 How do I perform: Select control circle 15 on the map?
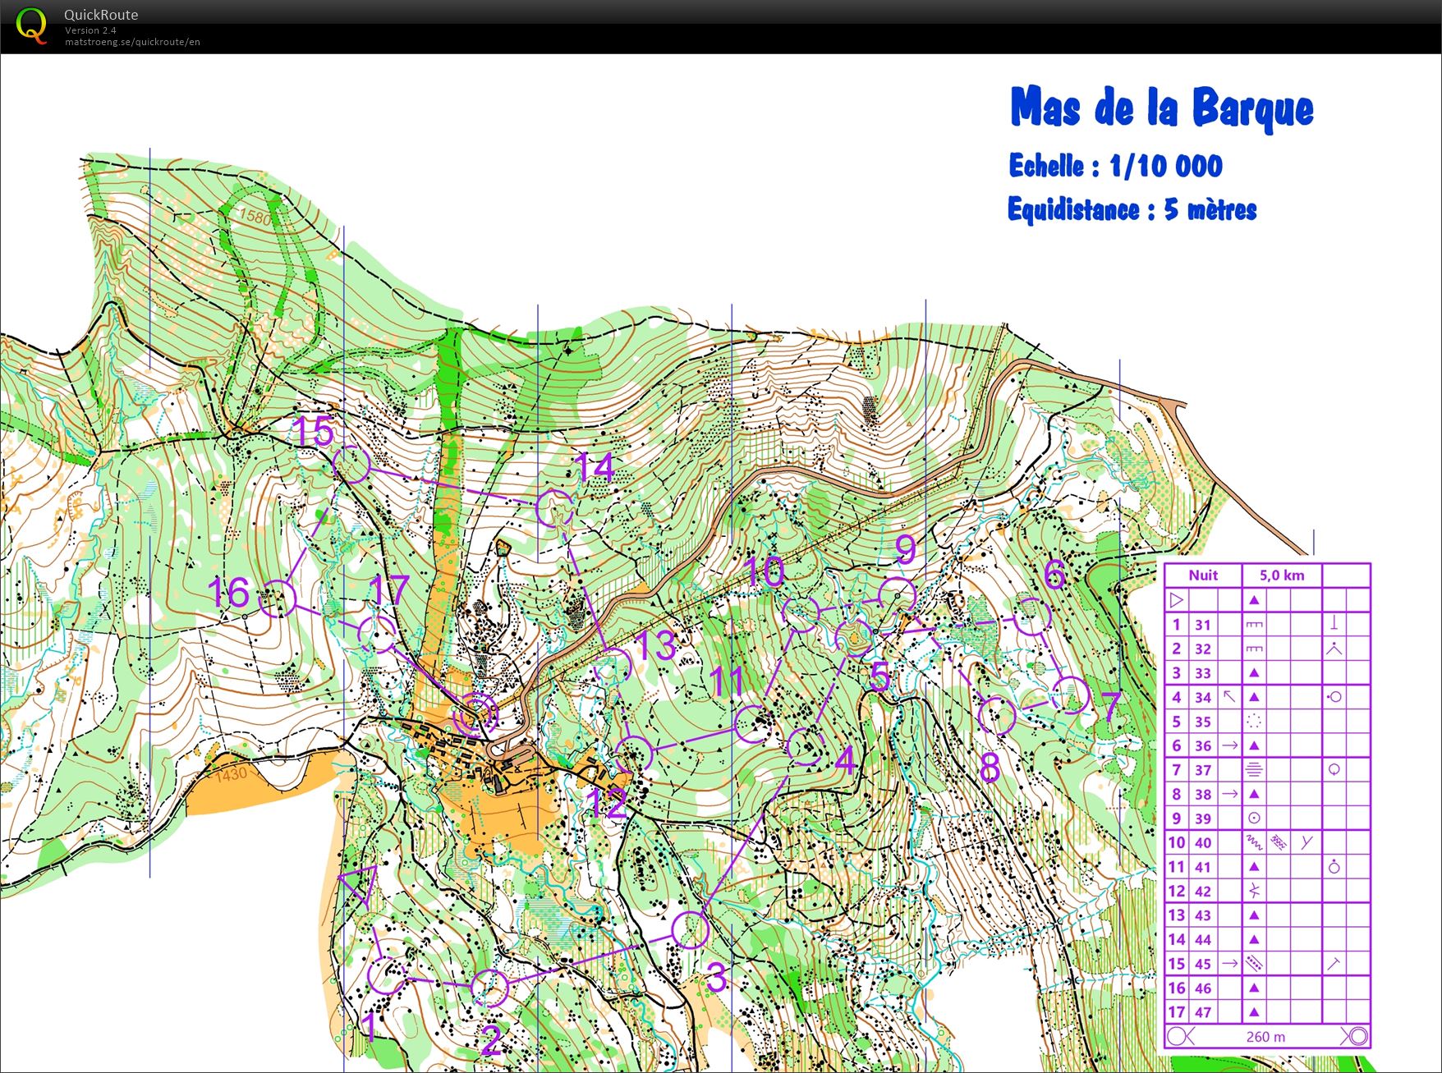[x=353, y=464]
